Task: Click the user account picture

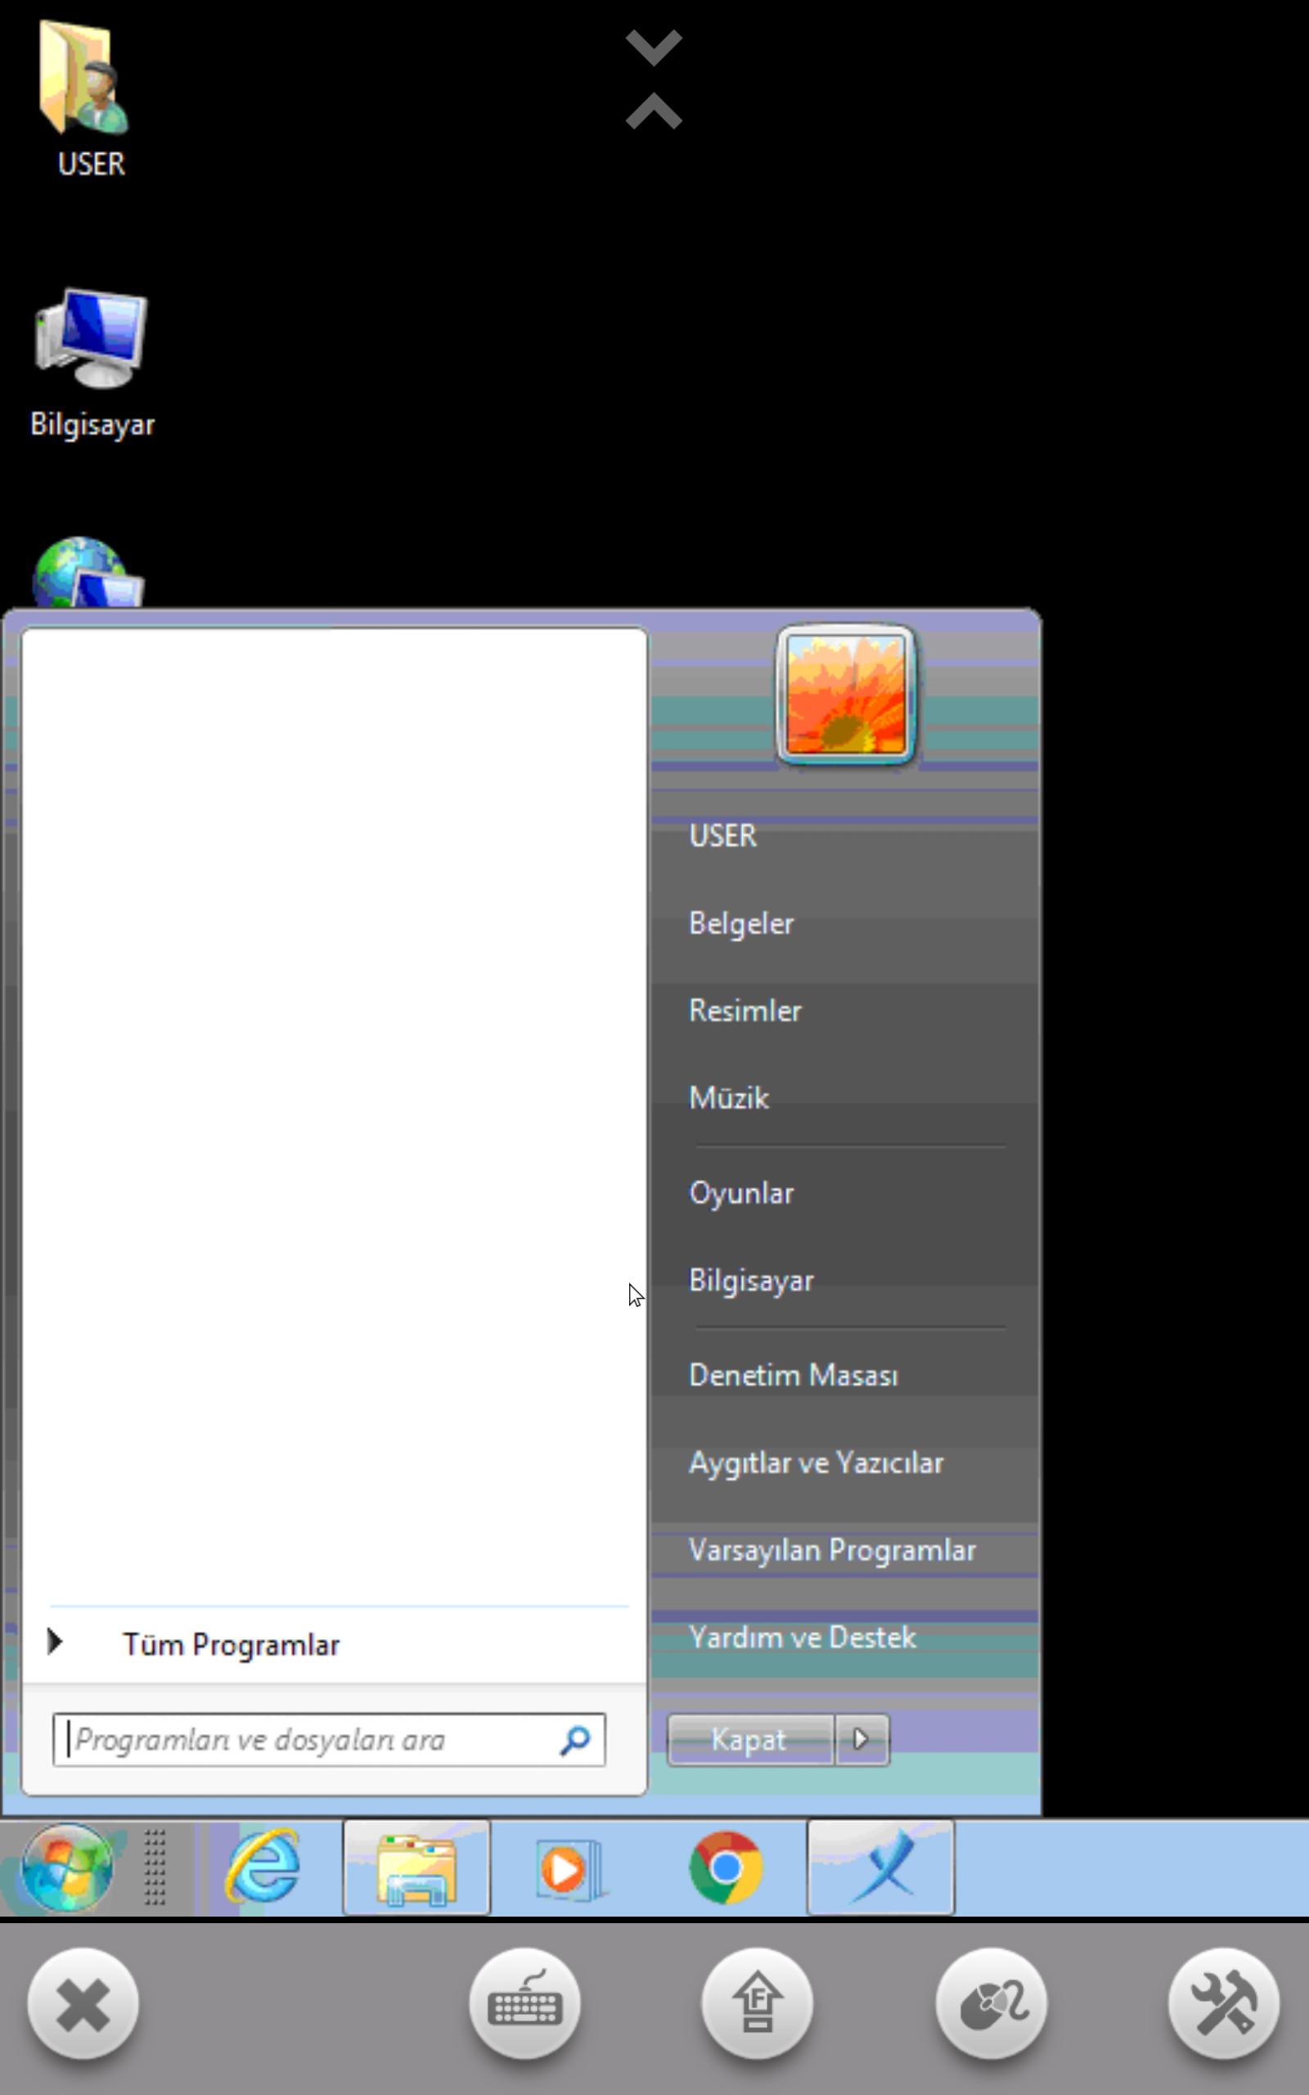Action: point(846,694)
